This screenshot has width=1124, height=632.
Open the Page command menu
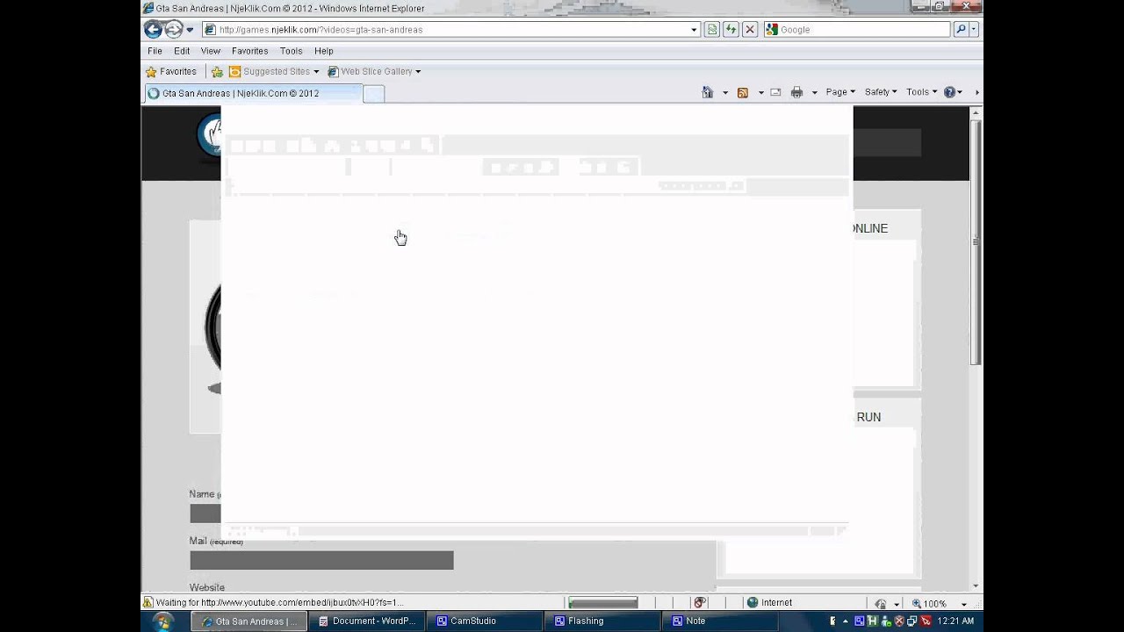point(840,92)
